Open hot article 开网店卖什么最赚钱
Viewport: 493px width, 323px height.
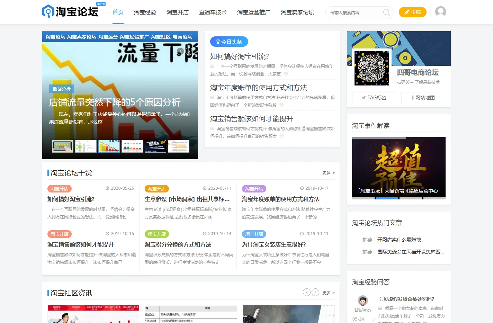(399, 240)
